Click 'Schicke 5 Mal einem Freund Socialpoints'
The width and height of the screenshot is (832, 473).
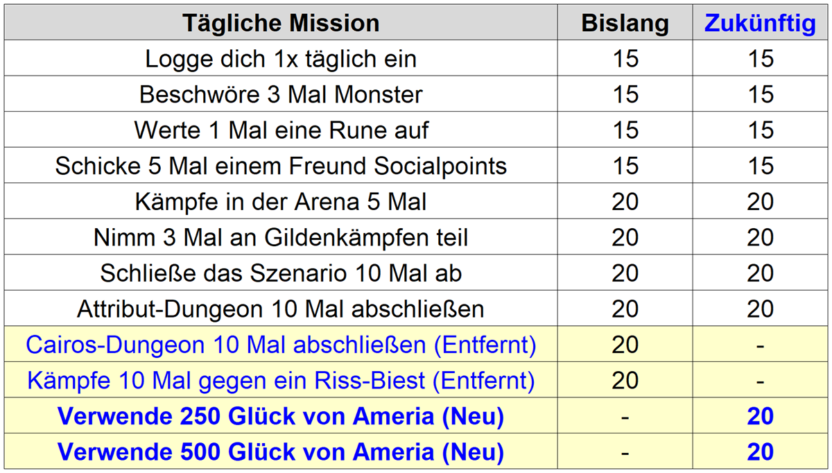coord(281,166)
